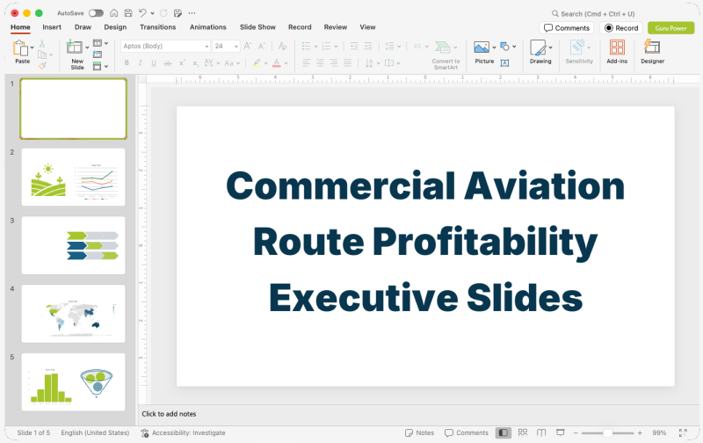Switch to Slide Sorter view icon
The width and height of the screenshot is (703, 443).
tap(522, 432)
